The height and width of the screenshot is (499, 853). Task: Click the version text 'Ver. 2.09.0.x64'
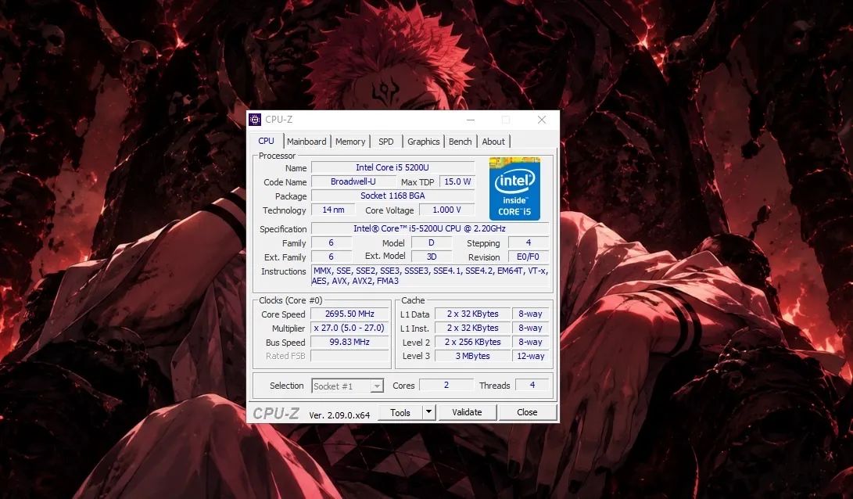click(339, 415)
